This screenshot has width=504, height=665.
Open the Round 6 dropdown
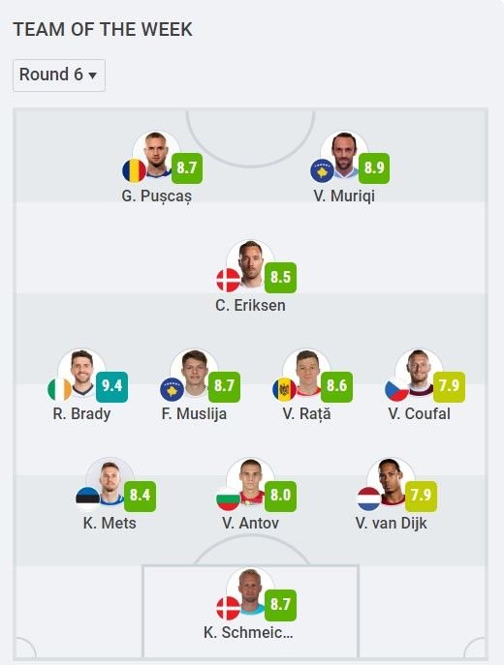click(x=59, y=76)
